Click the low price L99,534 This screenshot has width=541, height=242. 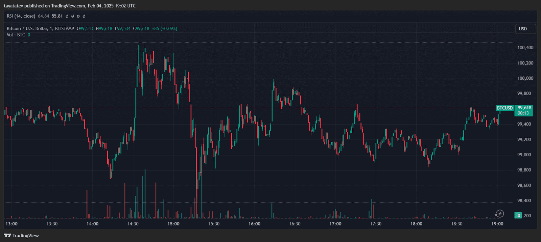pyautogui.click(x=122, y=28)
